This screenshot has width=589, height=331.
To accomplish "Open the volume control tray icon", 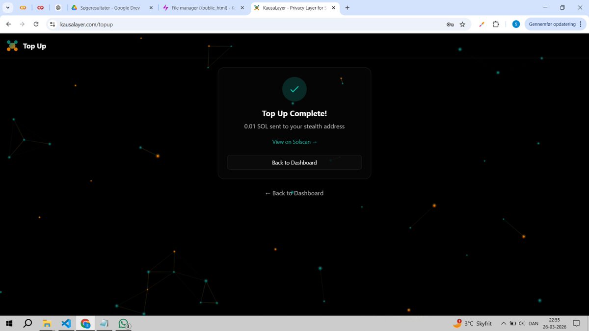I will click(x=522, y=324).
